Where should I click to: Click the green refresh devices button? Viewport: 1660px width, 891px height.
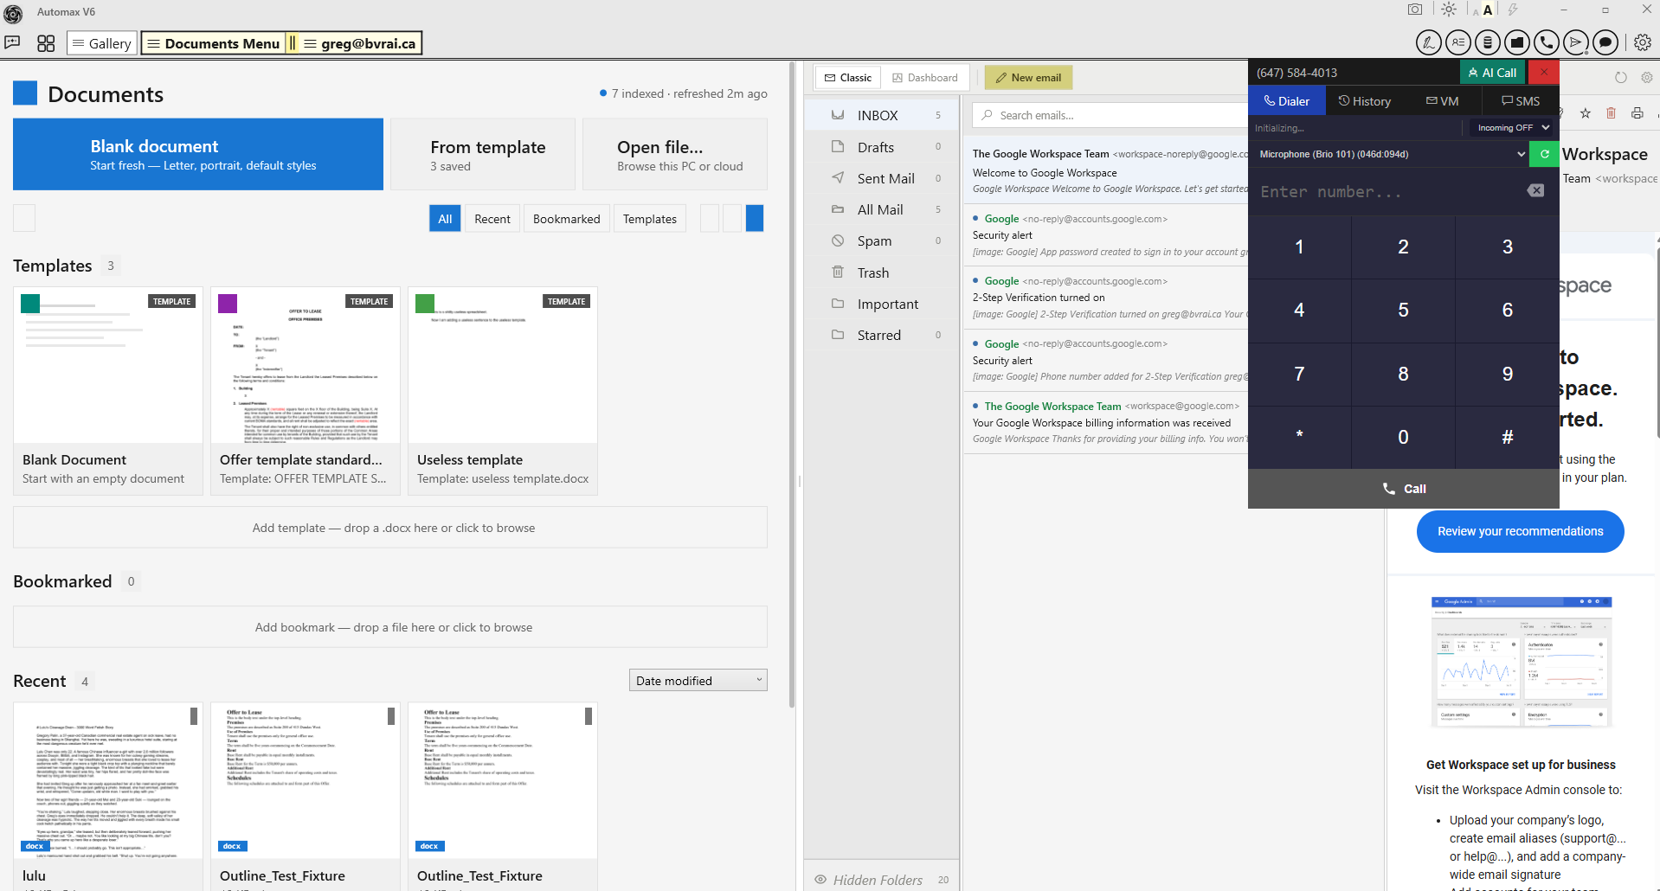[1545, 154]
